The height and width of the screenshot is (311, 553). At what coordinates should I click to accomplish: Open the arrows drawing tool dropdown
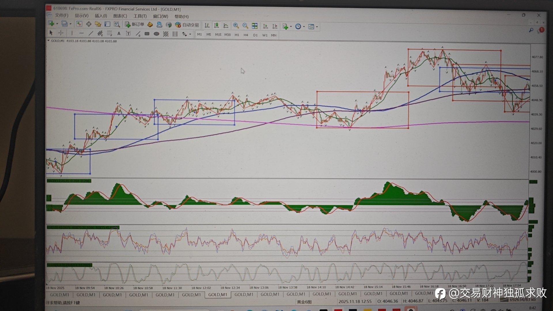click(x=190, y=34)
